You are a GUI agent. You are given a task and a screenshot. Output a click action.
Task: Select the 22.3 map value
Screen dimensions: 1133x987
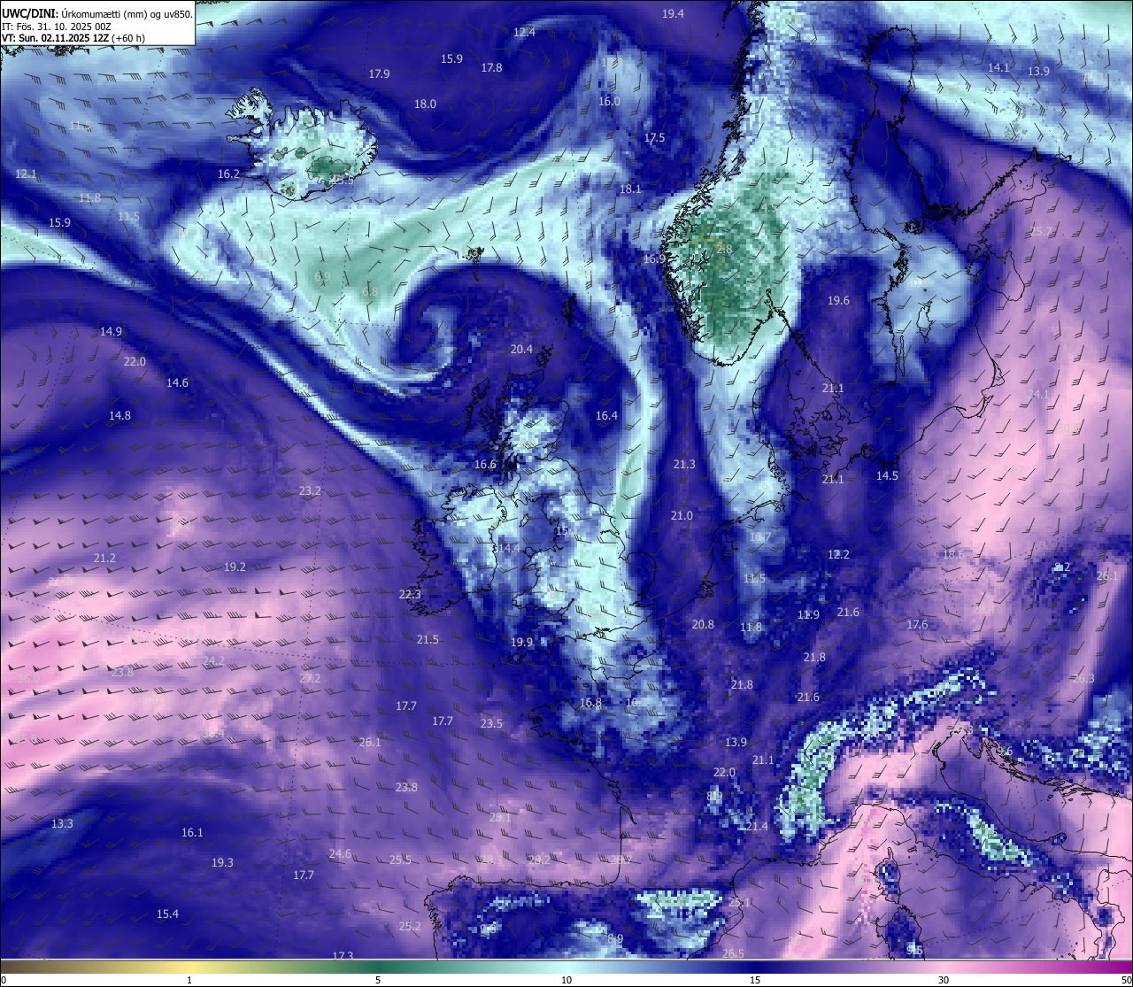click(x=410, y=594)
